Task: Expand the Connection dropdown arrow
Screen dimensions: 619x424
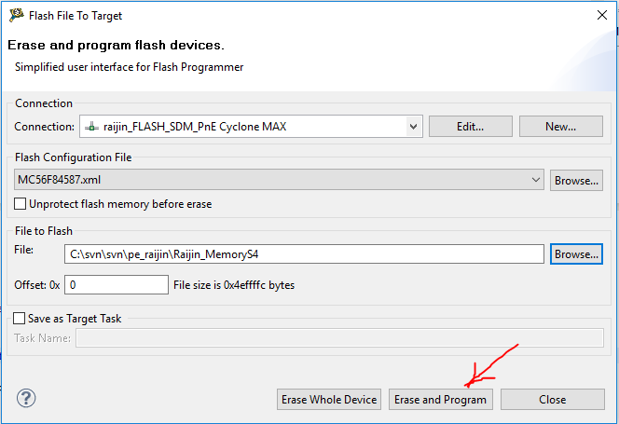Action: click(414, 126)
